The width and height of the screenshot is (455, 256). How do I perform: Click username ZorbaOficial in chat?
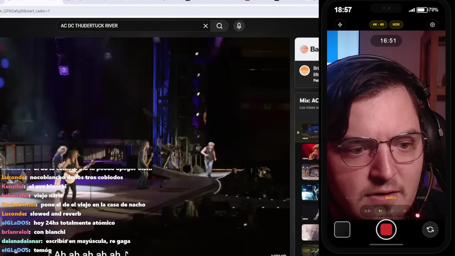(x=19, y=204)
